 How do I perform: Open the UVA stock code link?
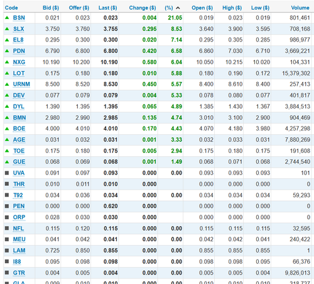(x=19, y=173)
